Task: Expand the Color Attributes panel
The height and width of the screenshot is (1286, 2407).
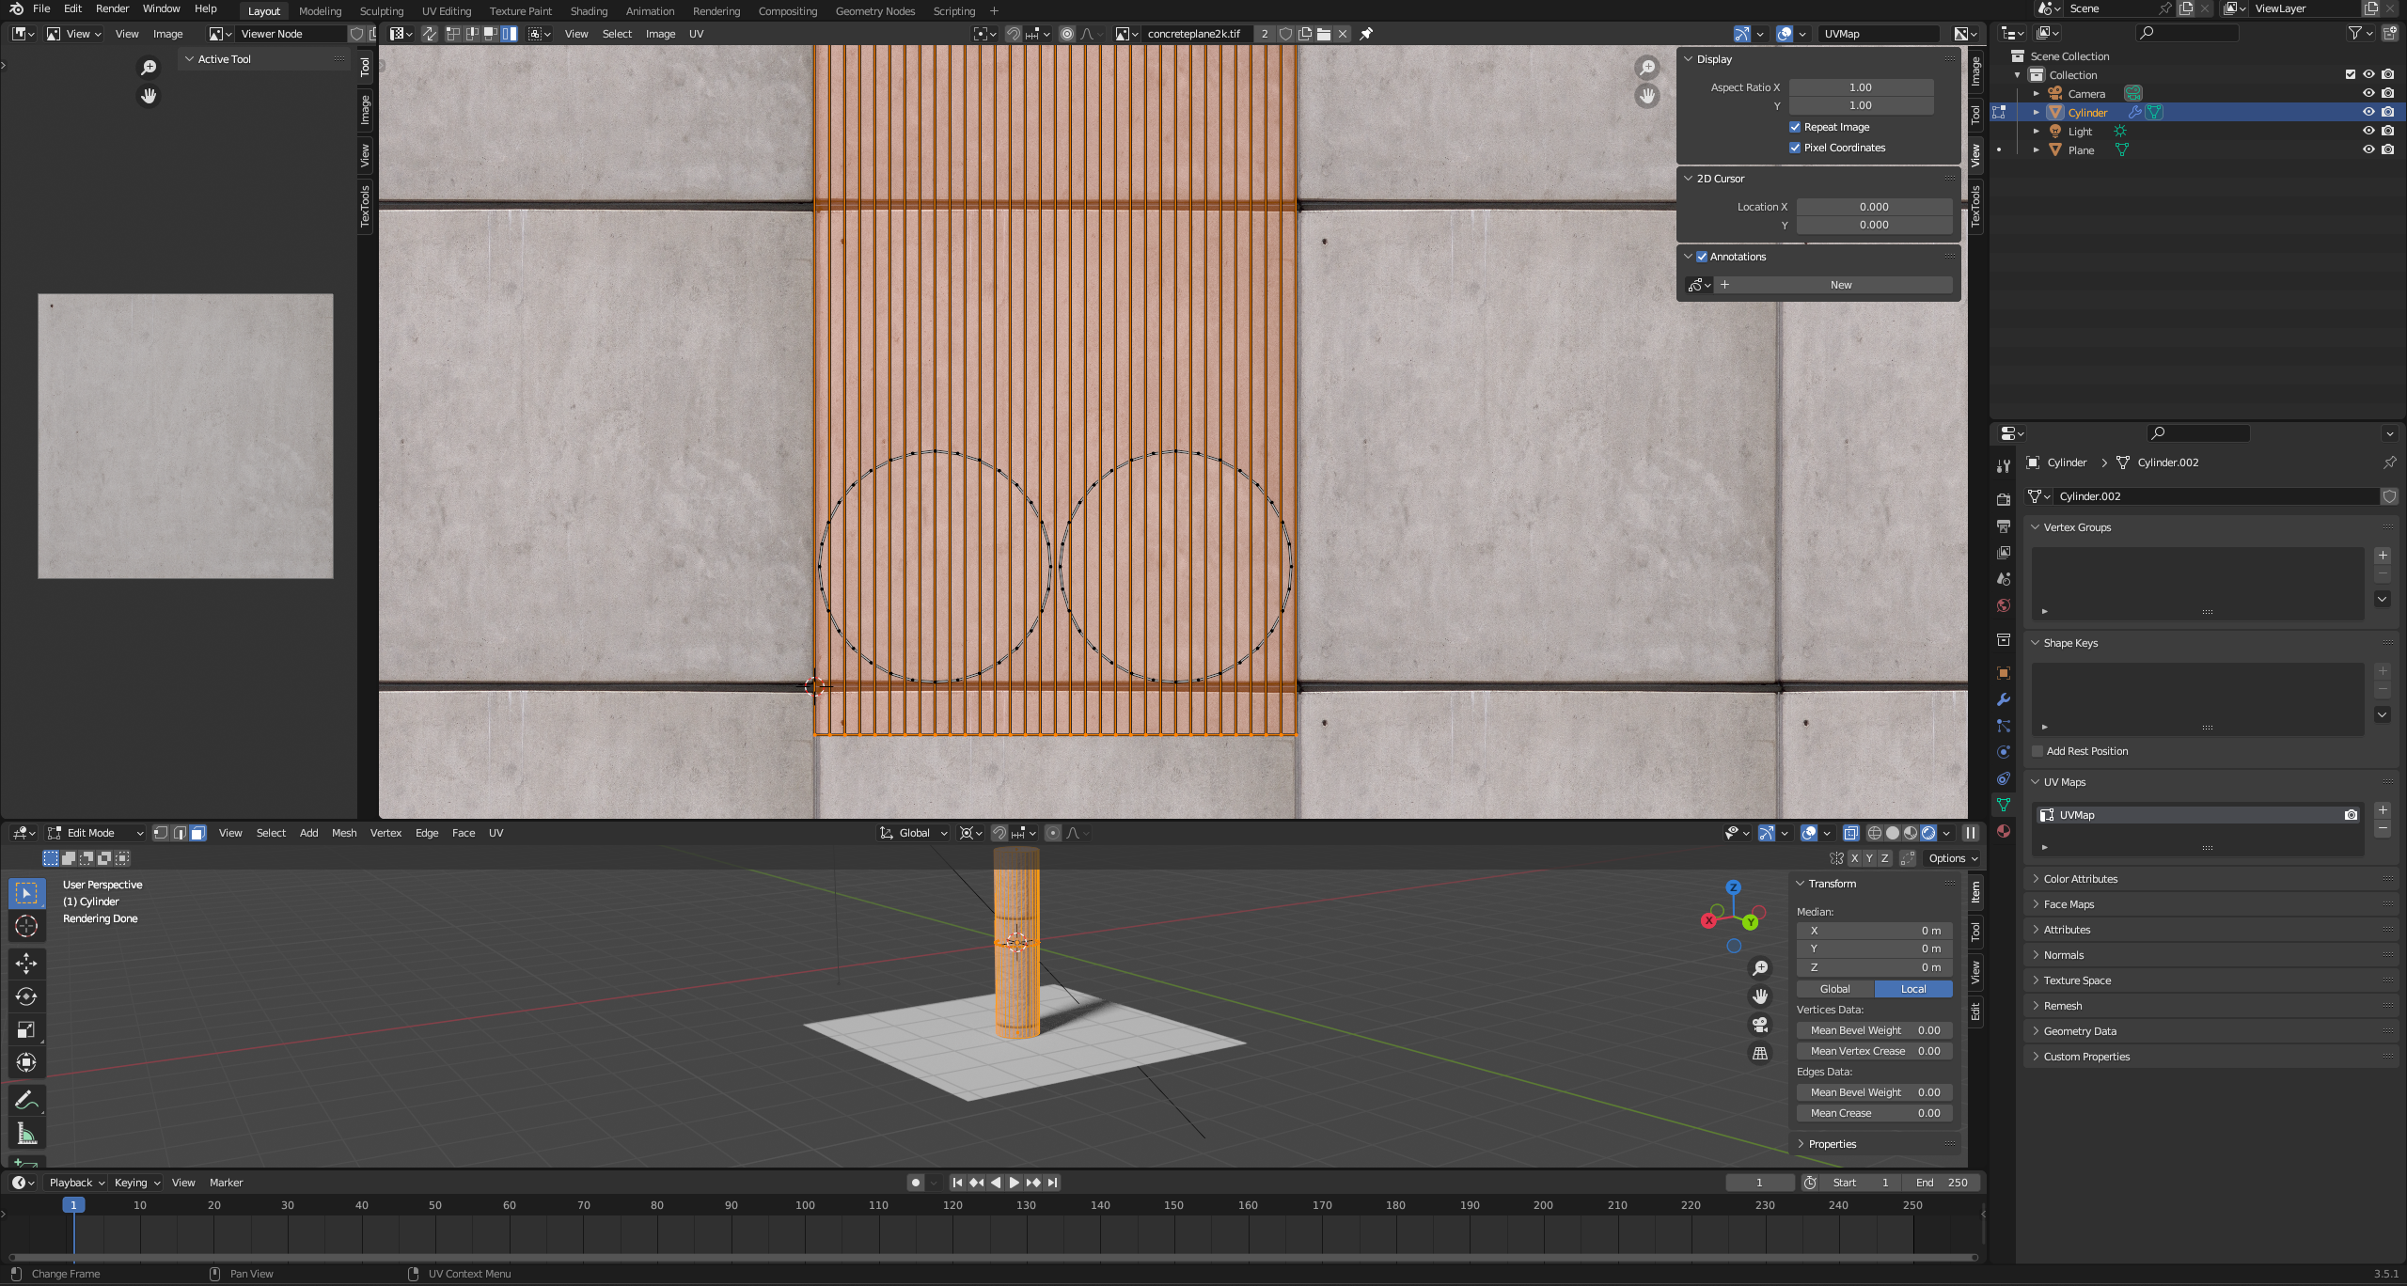Action: [x=2036, y=879]
